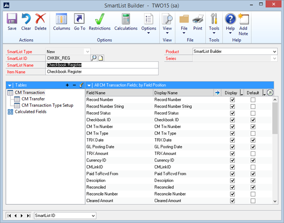Click the Add Note icon
284x223 pixels.
(x=243, y=19)
